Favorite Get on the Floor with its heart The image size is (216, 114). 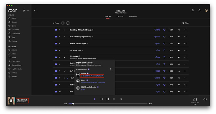[x=164, y=50]
